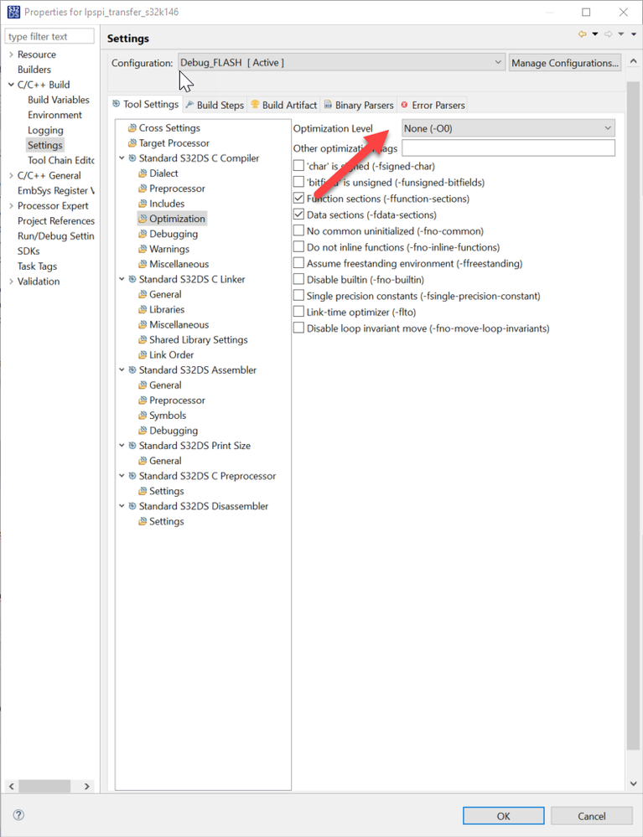Open the Error Parsers tab
Viewport: 643px width, 837px height.
coord(433,105)
